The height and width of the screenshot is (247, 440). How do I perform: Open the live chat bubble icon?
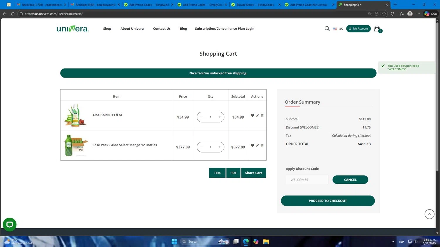click(10, 224)
